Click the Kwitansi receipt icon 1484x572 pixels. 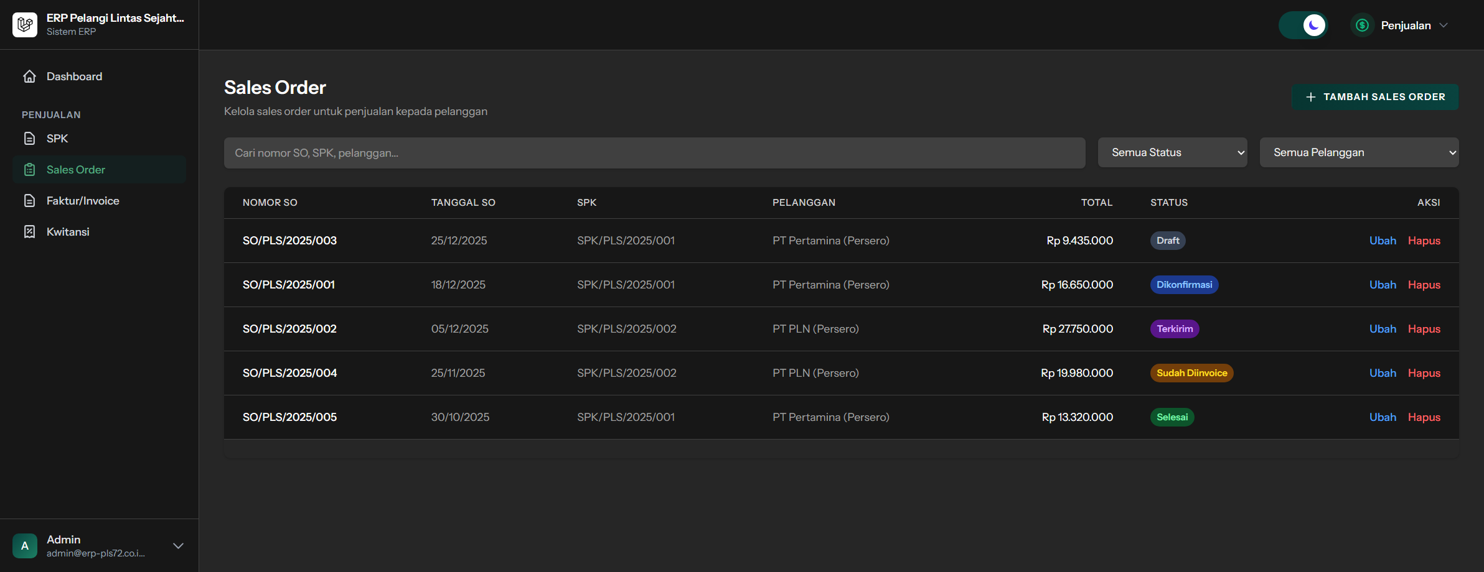[x=29, y=232]
